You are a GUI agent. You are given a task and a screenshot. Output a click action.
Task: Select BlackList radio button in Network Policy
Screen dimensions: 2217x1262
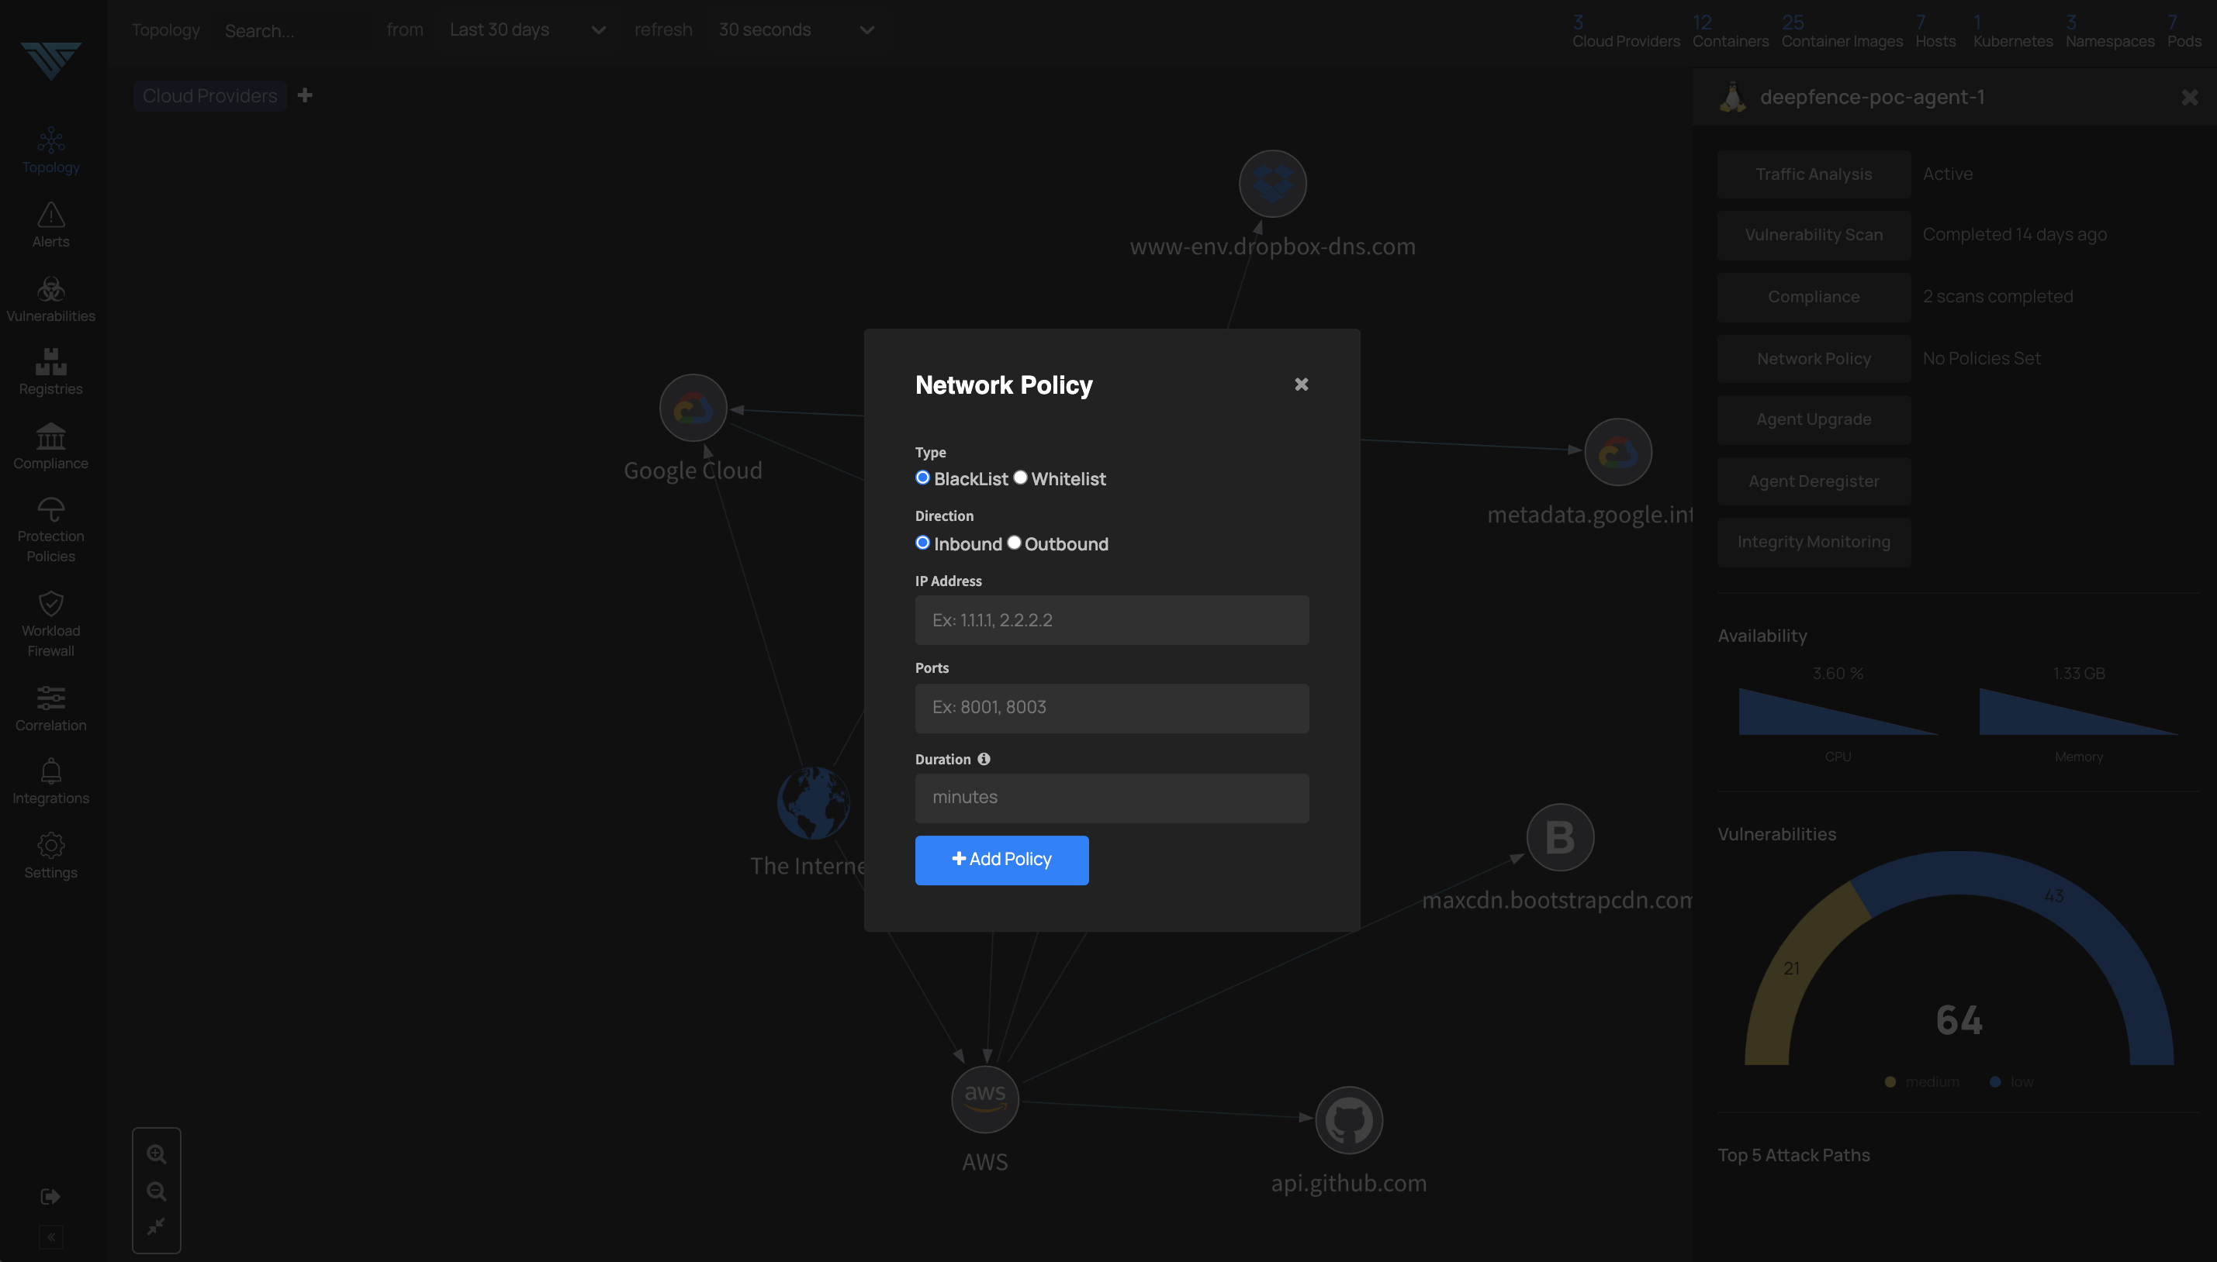click(x=922, y=478)
